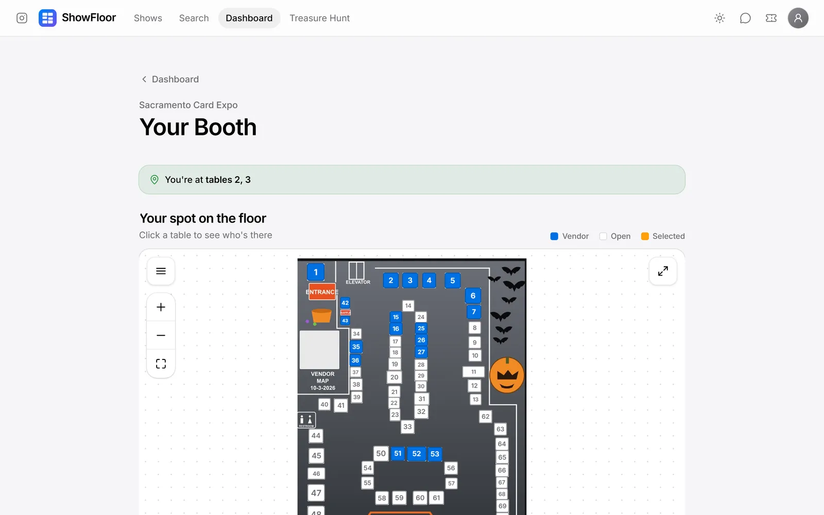Zoom in on the floor map
Screen dimensions: 824x515
161,307
